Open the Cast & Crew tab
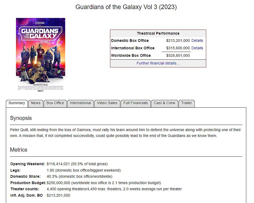 [165, 103]
